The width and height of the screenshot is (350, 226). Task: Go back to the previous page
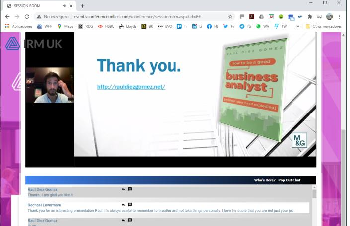(7, 17)
